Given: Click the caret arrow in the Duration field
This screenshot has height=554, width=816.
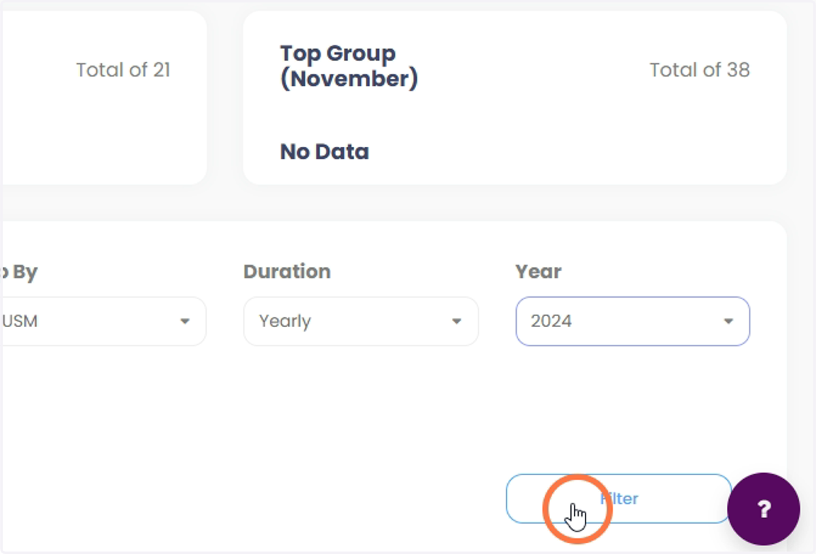Looking at the screenshot, I should pos(457,322).
